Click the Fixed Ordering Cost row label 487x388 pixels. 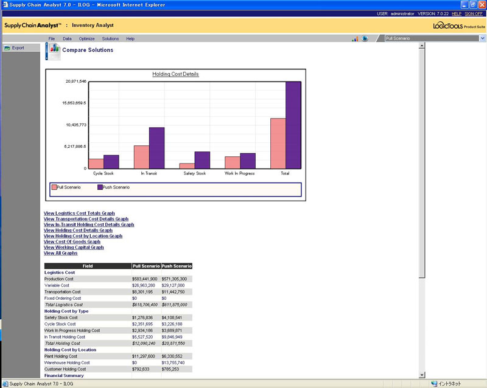63,298
